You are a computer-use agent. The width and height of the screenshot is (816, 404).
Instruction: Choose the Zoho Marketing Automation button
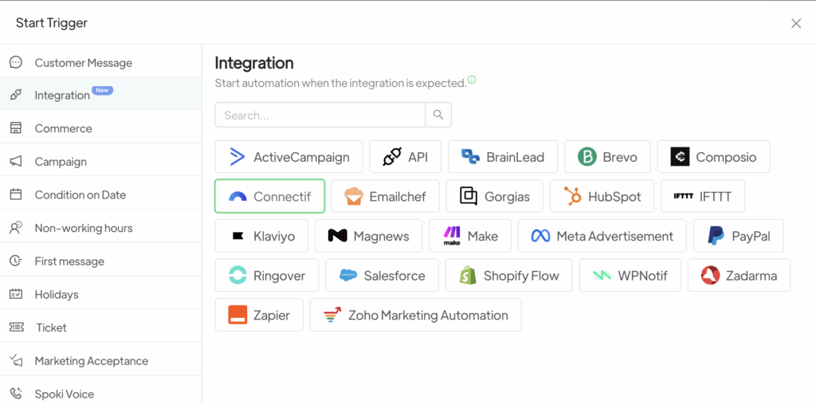coord(415,316)
